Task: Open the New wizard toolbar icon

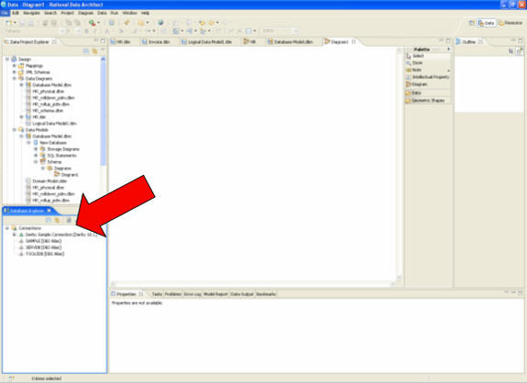Action: (8, 22)
